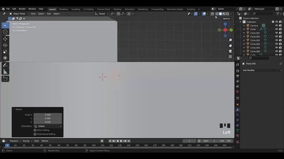284x159 pixels.
Task: Open the Render properties tab
Action: [x=238, y=71]
